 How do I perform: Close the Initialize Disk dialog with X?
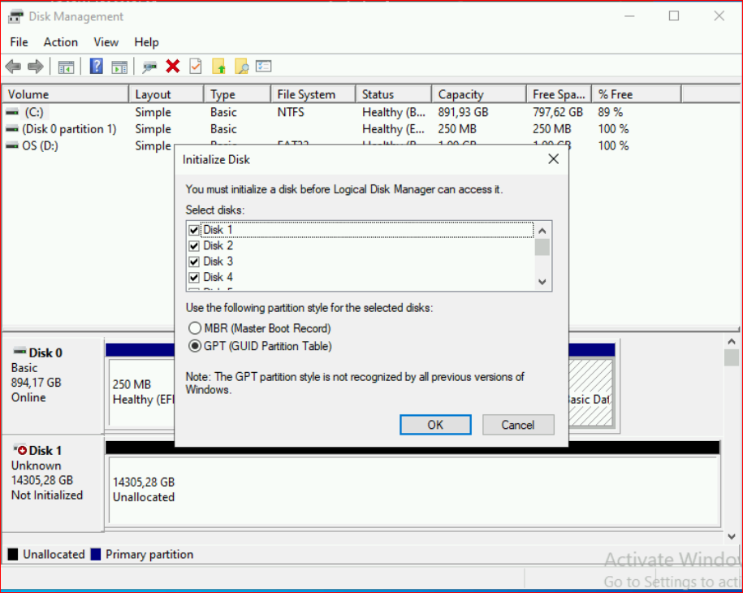pyautogui.click(x=553, y=159)
